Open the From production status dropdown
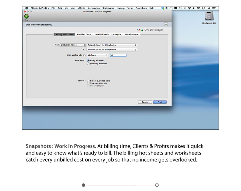This screenshot has height=191, width=241. click(73, 45)
